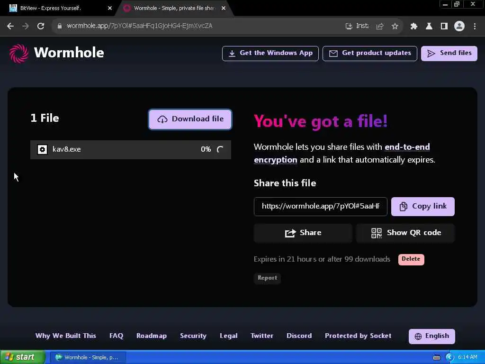Click the browser forward arrow

click(x=26, y=26)
